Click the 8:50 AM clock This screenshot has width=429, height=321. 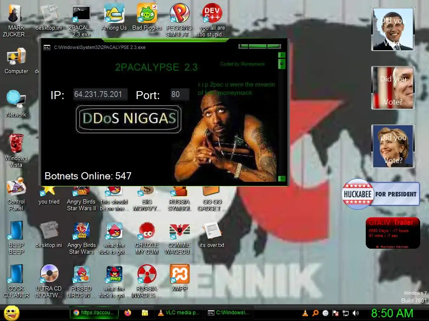tap(392, 313)
